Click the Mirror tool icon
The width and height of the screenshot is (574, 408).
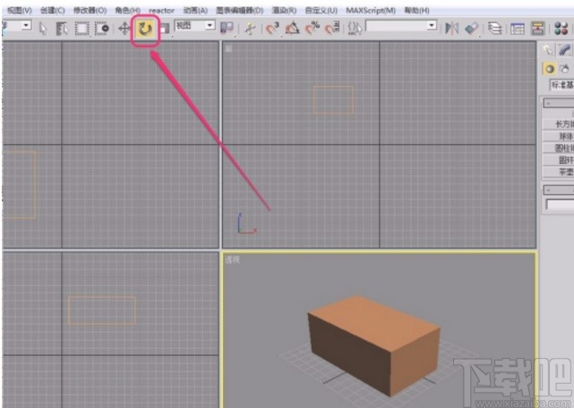[451, 28]
